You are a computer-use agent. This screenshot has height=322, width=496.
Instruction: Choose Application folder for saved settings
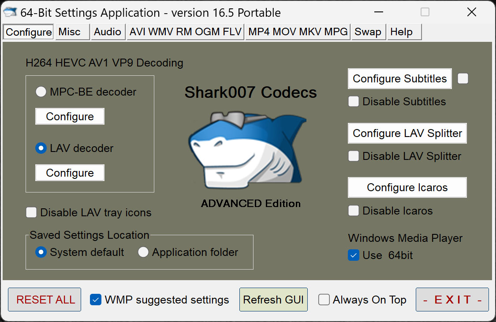143,252
